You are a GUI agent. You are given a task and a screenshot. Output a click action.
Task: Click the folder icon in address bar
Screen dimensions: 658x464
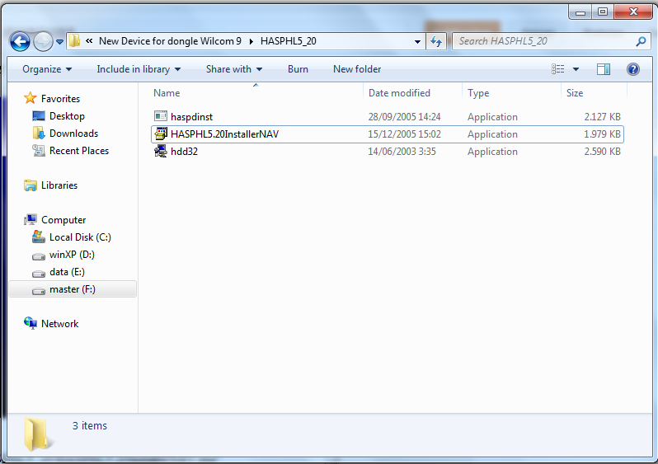pyautogui.click(x=75, y=40)
